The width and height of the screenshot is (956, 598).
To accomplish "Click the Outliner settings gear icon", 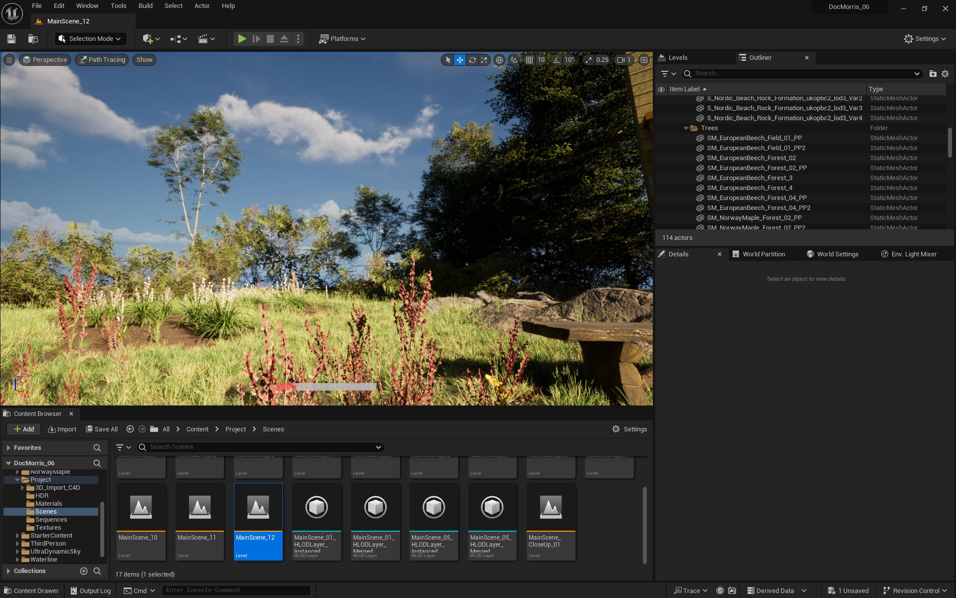I will (945, 74).
